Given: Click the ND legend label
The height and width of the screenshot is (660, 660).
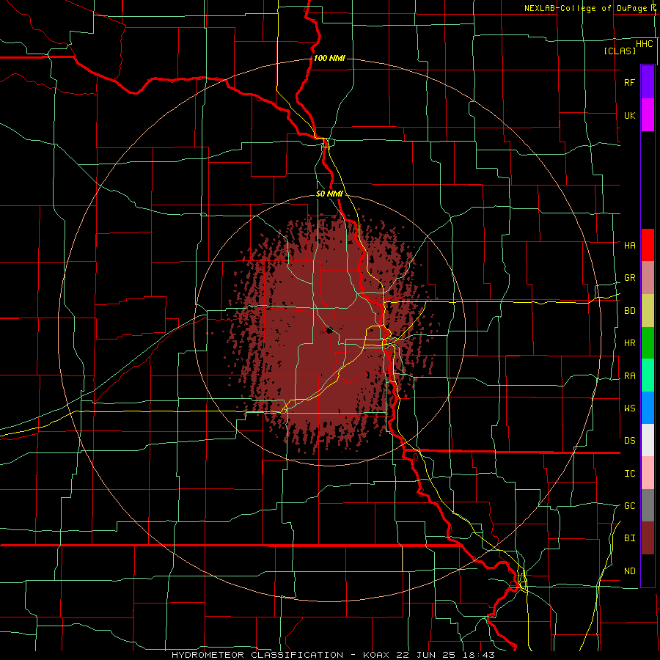Looking at the screenshot, I should (x=629, y=571).
